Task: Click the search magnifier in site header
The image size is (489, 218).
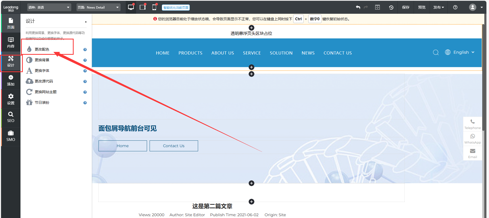Action: [x=436, y=52]
